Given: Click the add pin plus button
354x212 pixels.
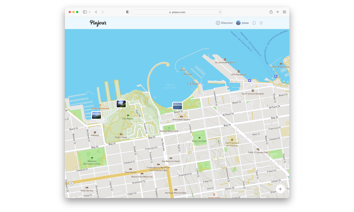Looking at the screenshot, I should click(x=280, y=189).
